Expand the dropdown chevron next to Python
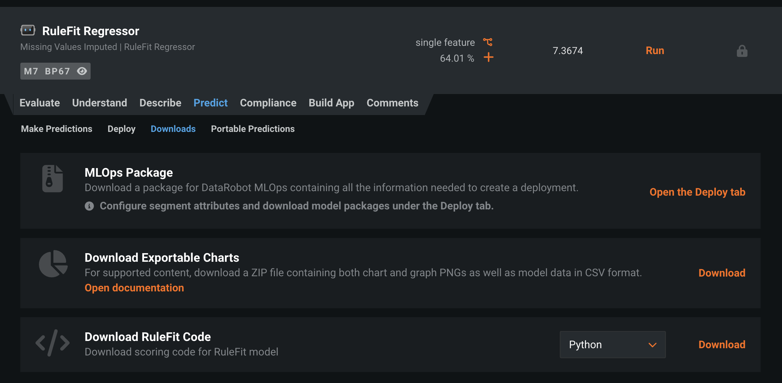The width and height of the screenshot is (782, 383). click(652, 345)
